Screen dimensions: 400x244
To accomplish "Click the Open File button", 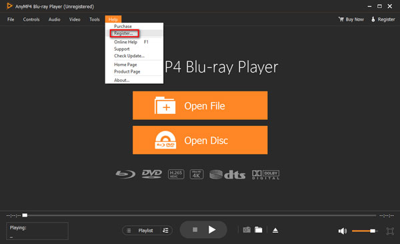I will 200,105.
